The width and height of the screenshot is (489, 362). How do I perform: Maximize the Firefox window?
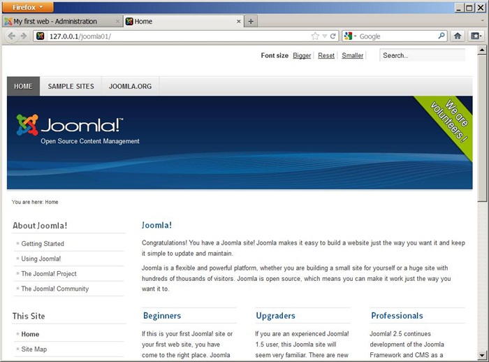pos(469,8)
